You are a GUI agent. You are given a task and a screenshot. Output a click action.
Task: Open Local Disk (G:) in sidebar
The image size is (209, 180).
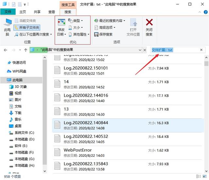pos(22,159)
